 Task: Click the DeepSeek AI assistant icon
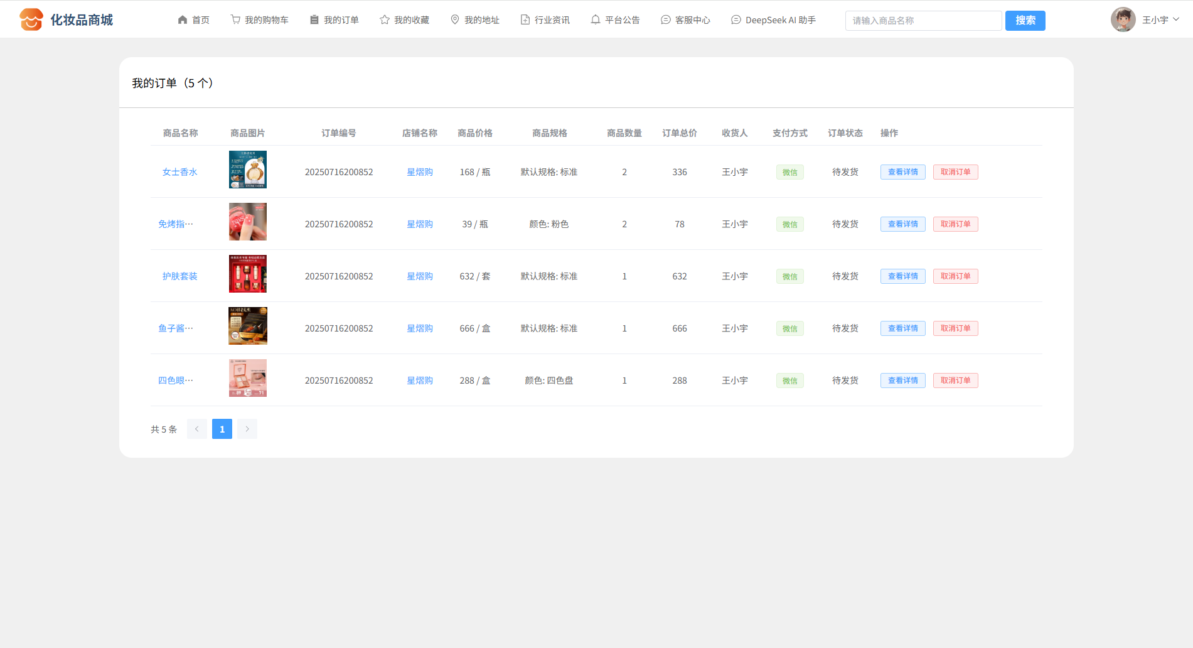pyautogui.click(x=736, y=20)
